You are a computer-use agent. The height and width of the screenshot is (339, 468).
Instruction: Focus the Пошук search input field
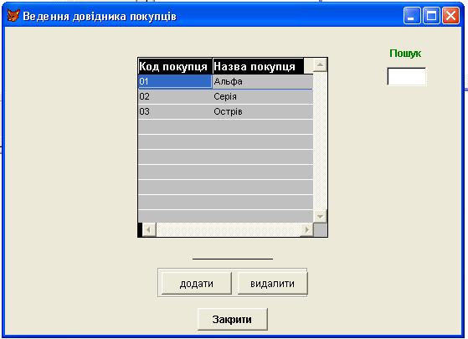[x=407, y=76]
